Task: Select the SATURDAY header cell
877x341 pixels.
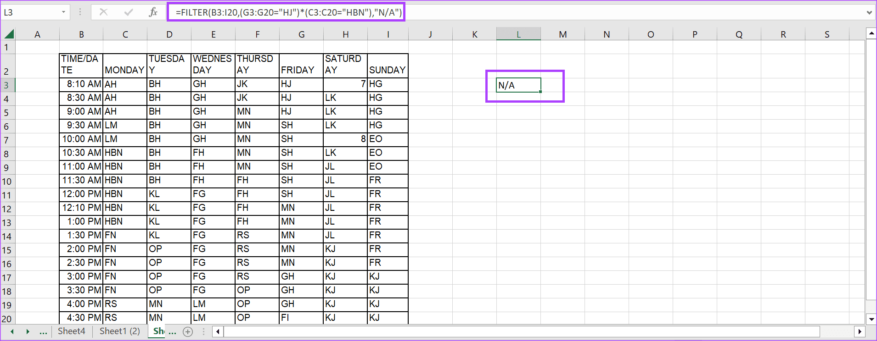Action: click(x=345, y=66)
